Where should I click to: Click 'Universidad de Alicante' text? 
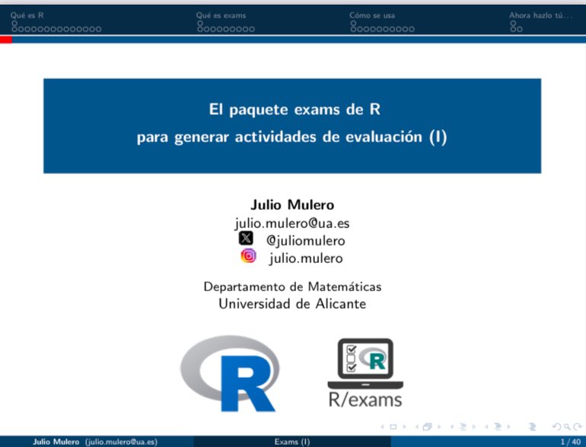[x=292, y=303]
